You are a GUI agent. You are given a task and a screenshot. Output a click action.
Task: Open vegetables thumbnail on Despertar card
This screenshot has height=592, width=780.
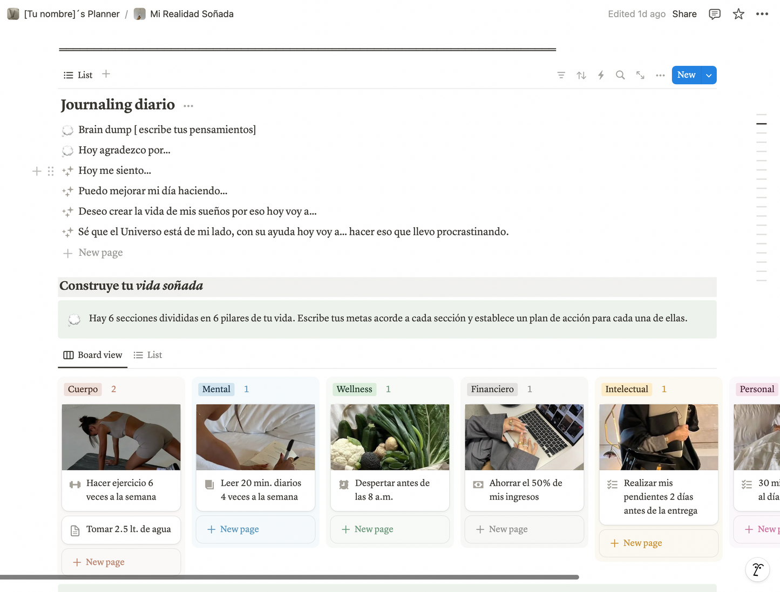390,437
